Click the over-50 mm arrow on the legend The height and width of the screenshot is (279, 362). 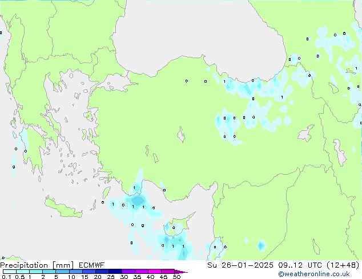[x=181, y=272]
